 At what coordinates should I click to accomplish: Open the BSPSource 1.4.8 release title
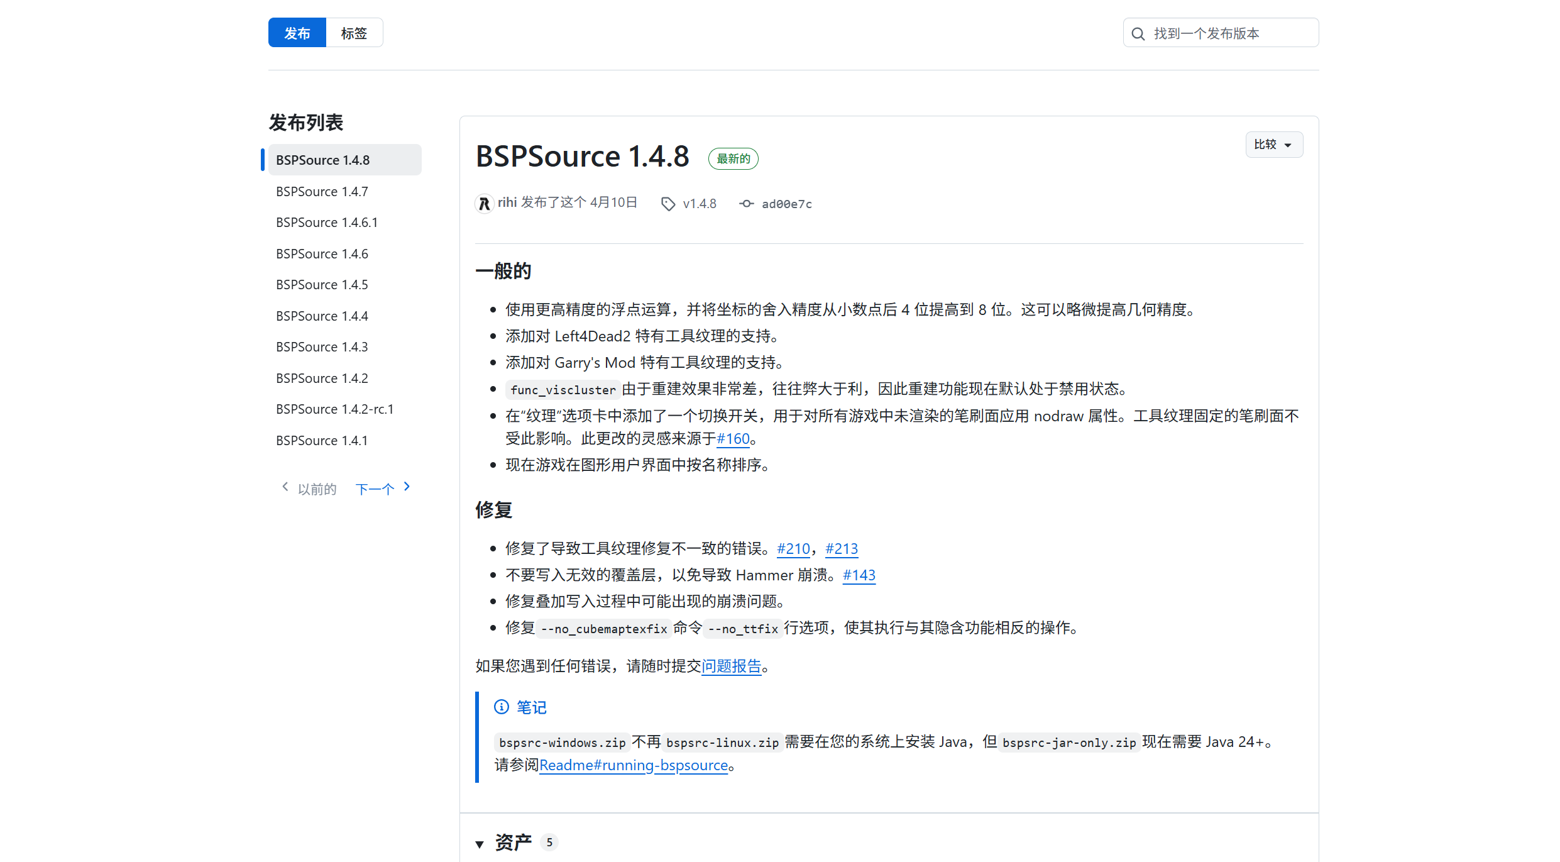click(582, 157)
